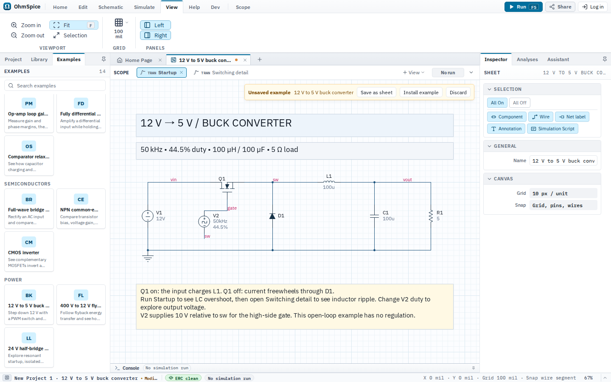This screenshot has height=382, width=611.
Task: Click the OhmSpice logo icon
Action: point(7,6)
